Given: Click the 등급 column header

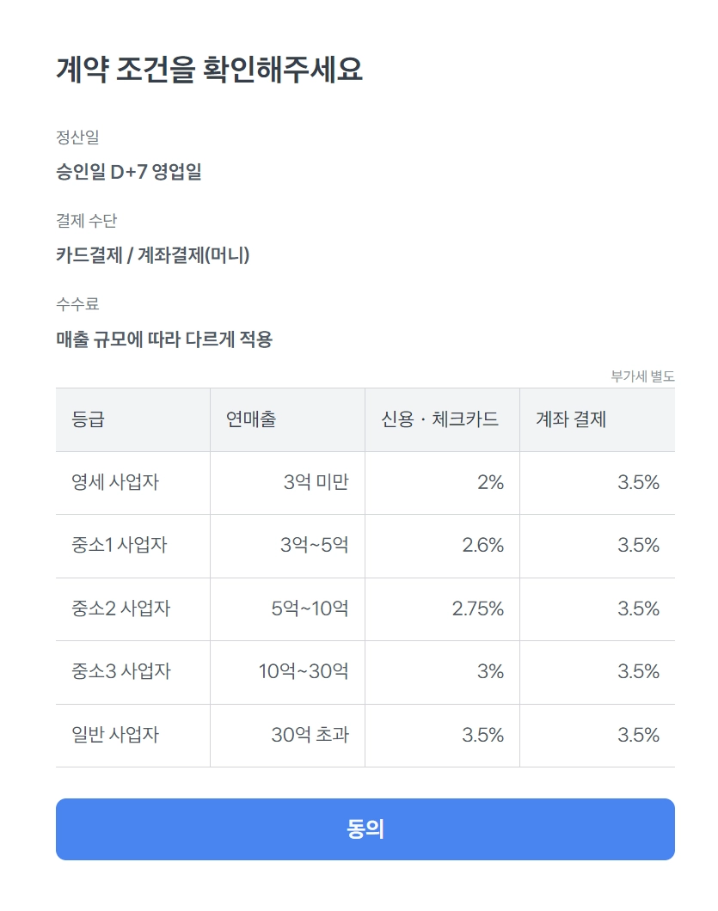Looking at the screenshot, I should coord(89,419).
